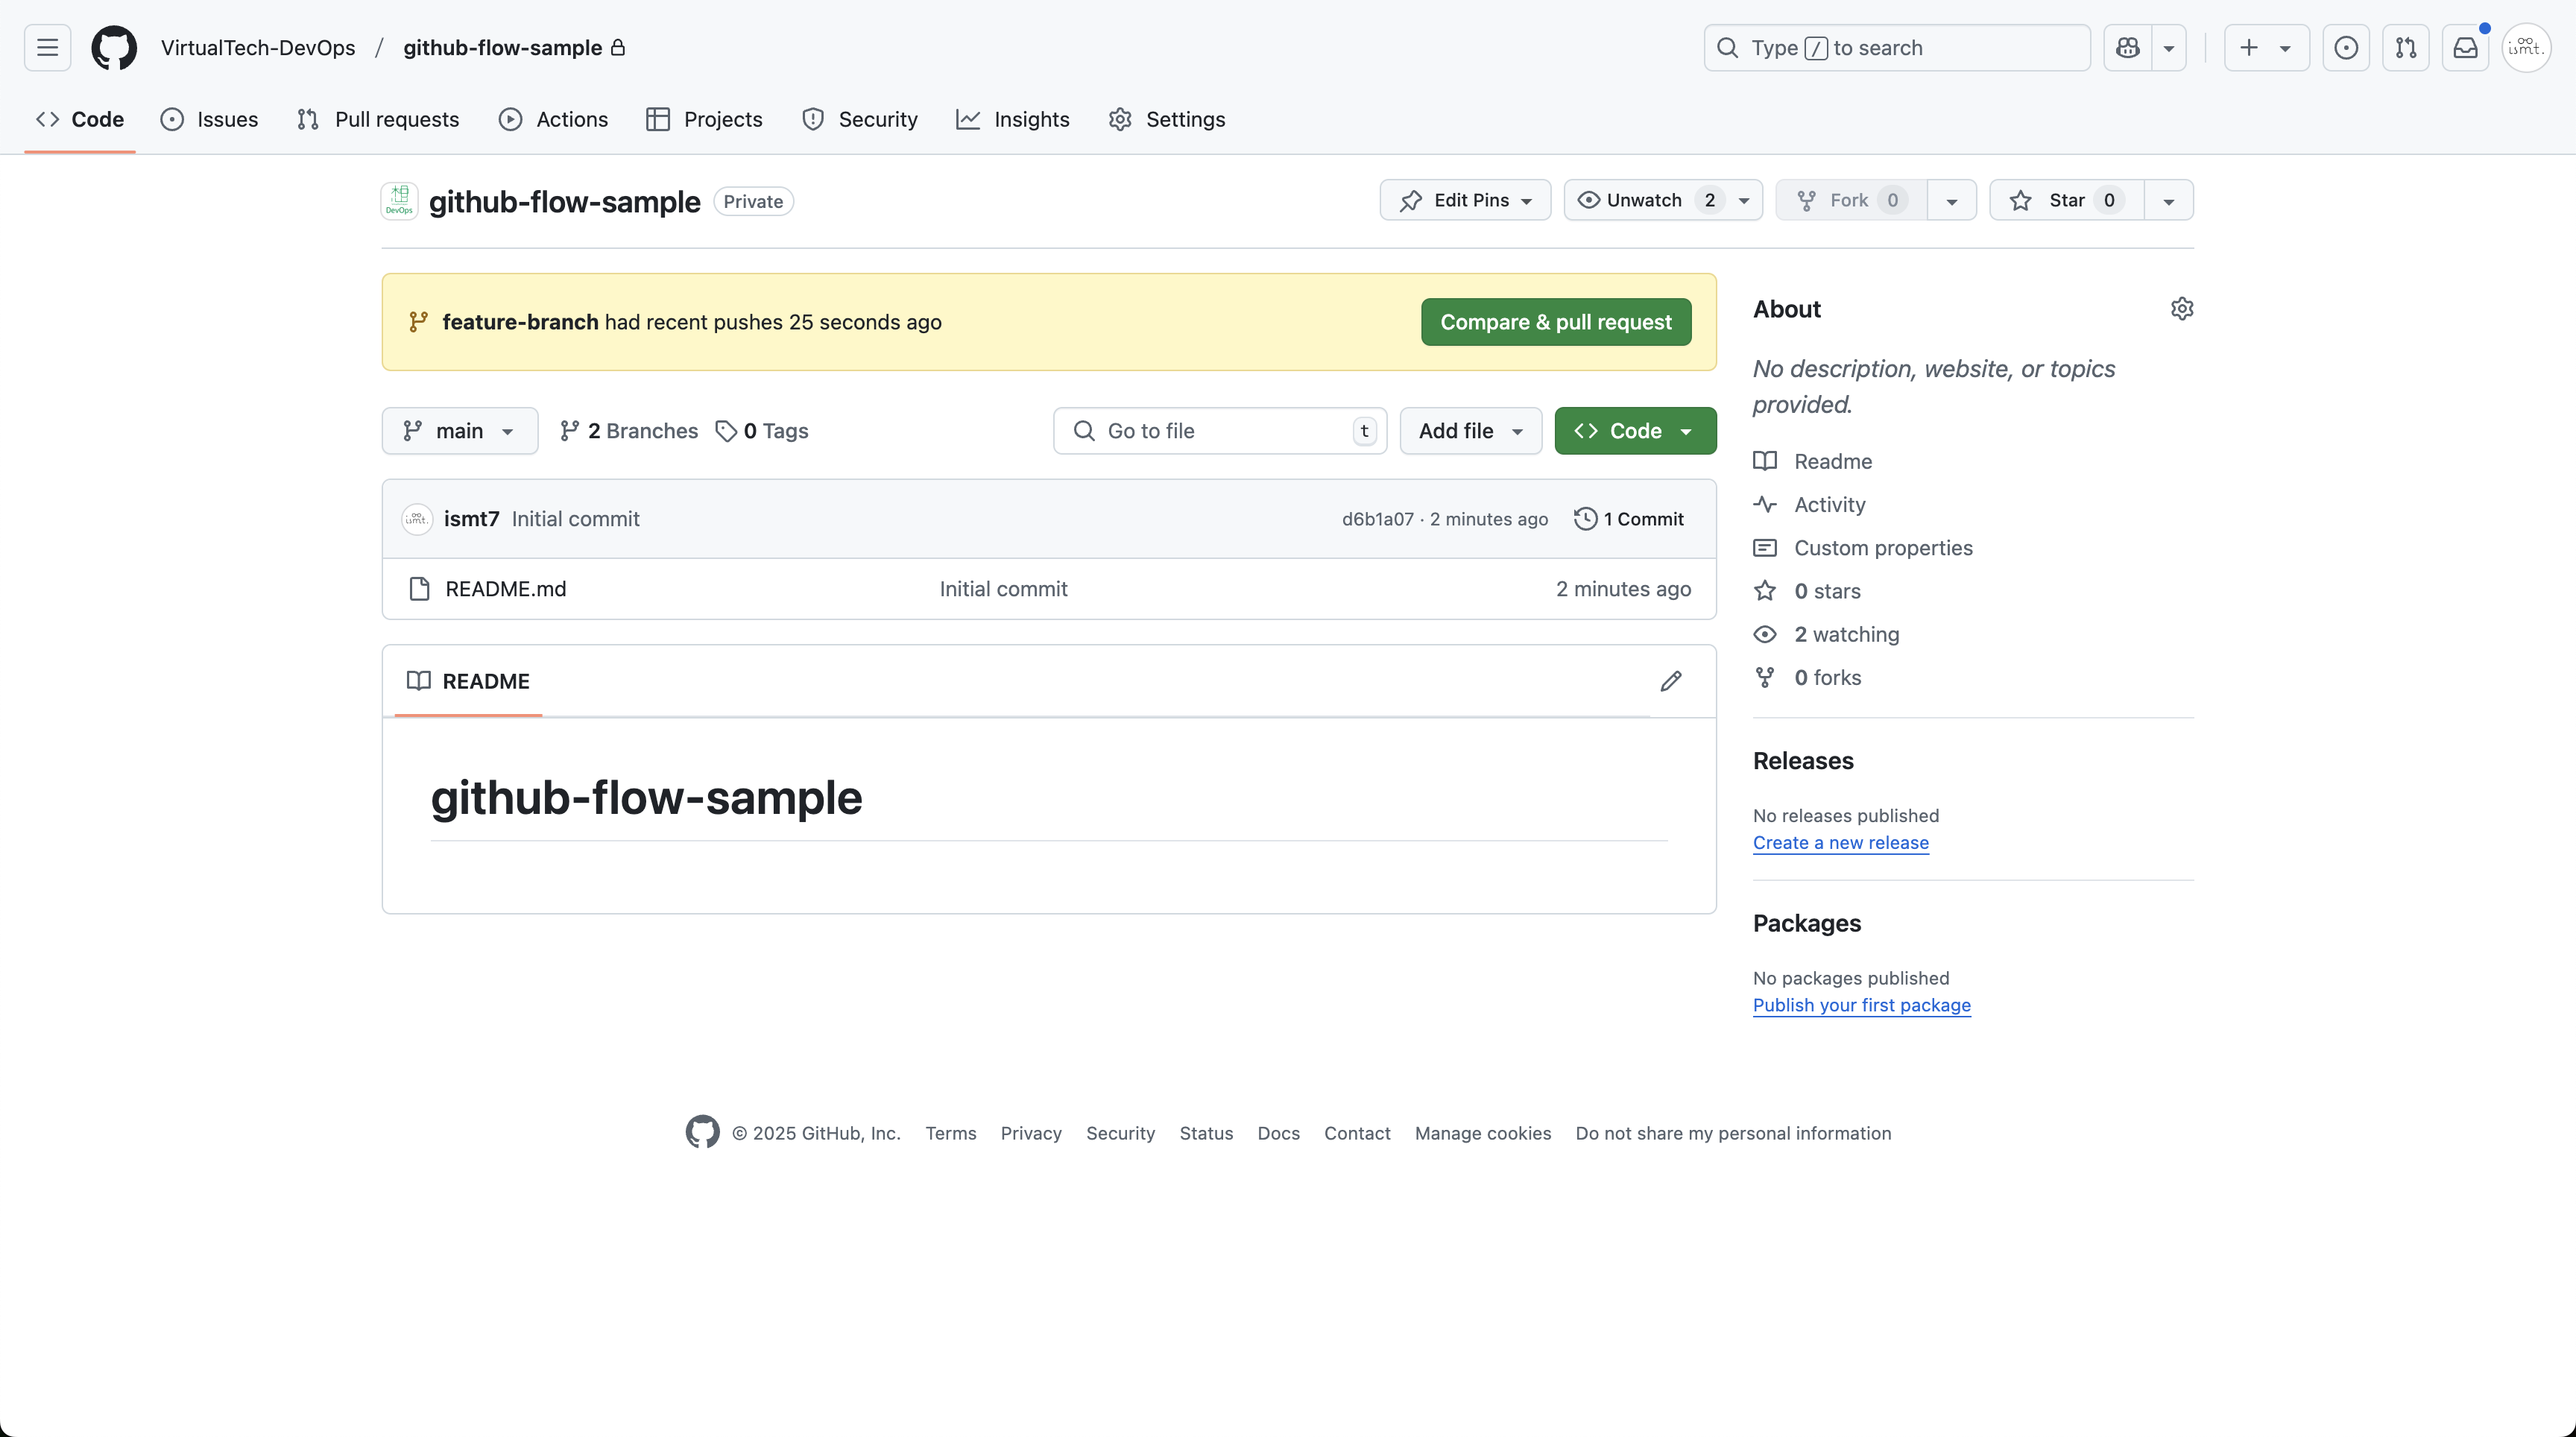
Task: Switch to the Settings tab
Action: coord(1167,119)
